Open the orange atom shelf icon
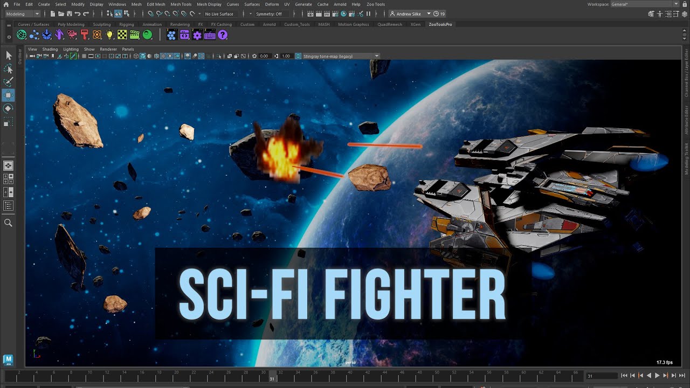The width and height of the screenshot is (690, 388). [x=97, y=35]
